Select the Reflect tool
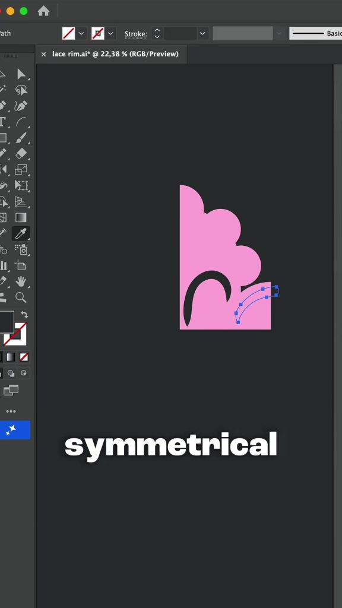342x608 pixels. click(3, 169)
